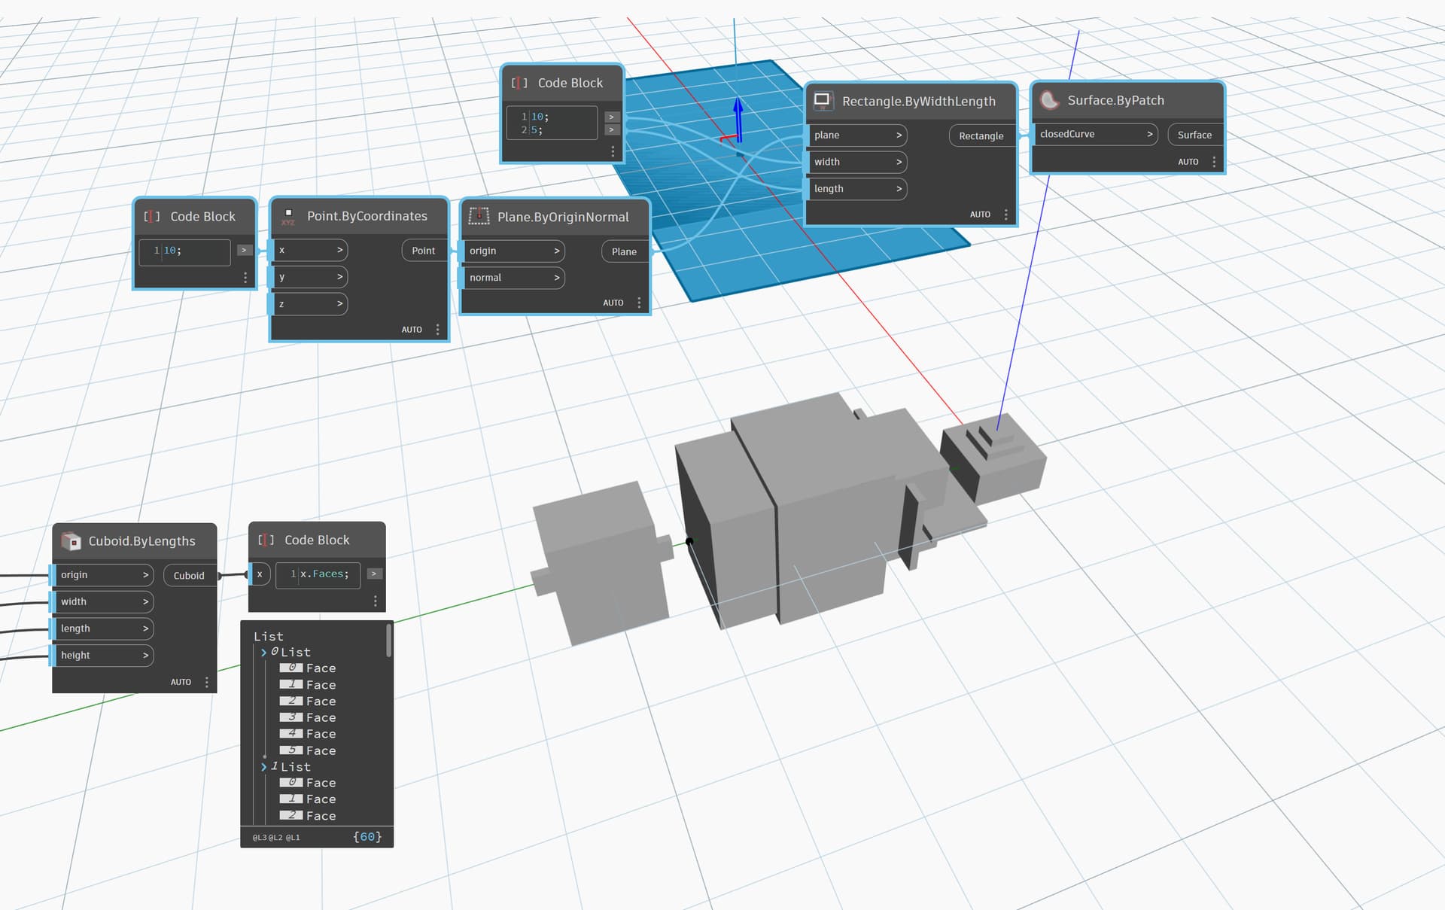Toggle AUTO lacing on Rectangle.ByWidthLength
1445x910 pixels.
(981, 214)
